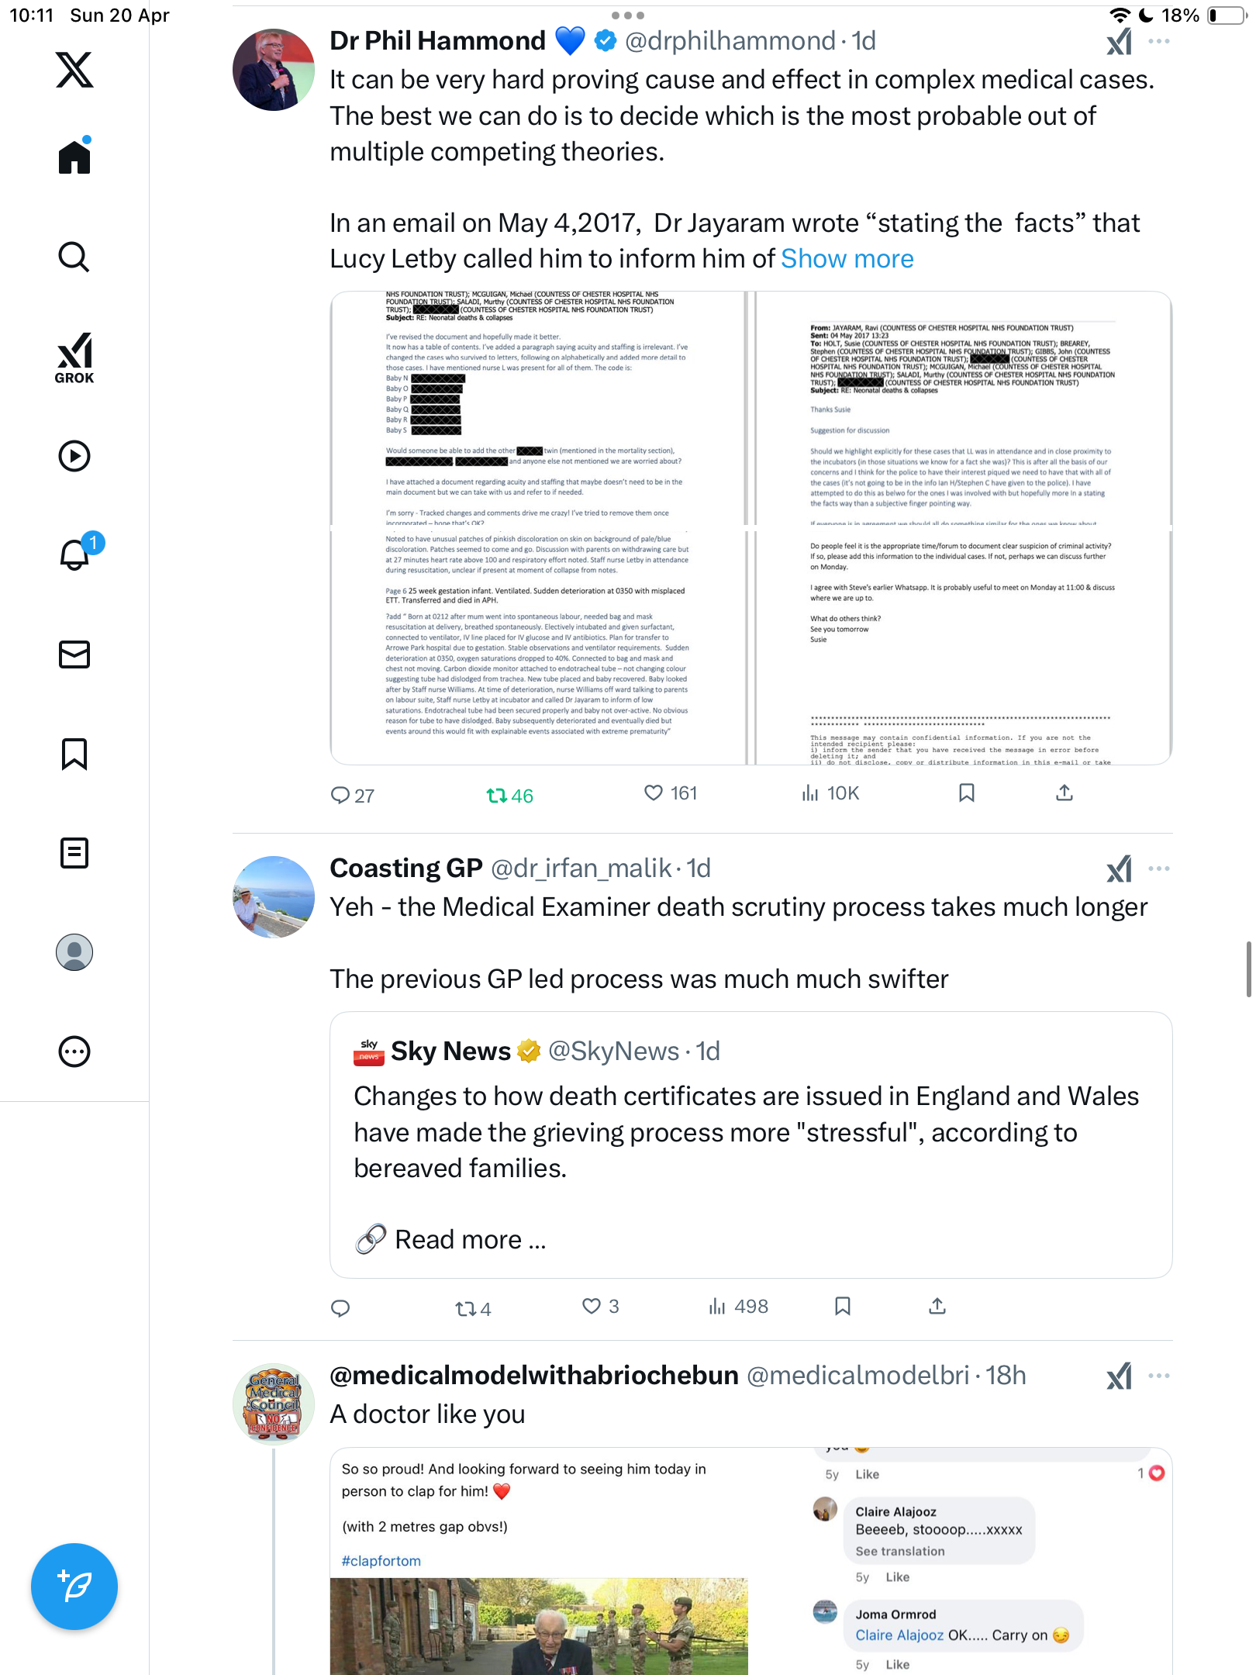Open Notifications bell with badge
1256x1675 pixels.
(x=78, y=553)
